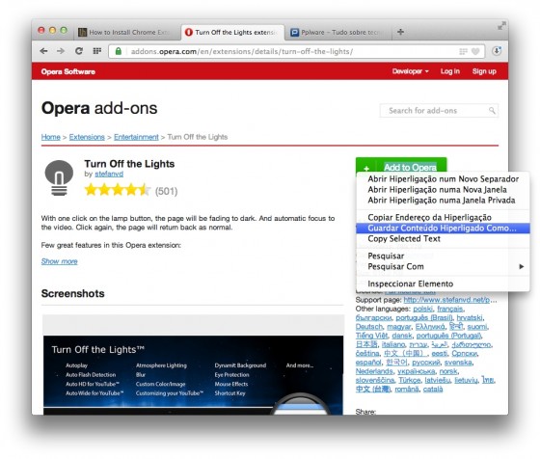Click the Speed Dial icon inside address bar
540x459 pixels.
click(x=463, y=52)
